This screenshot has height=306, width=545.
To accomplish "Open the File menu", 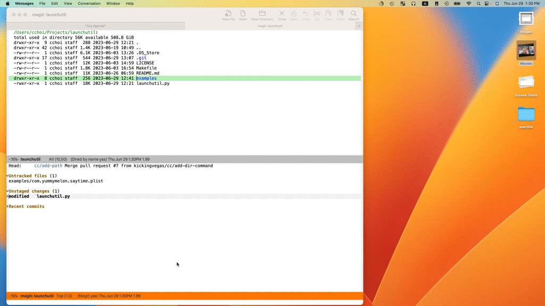I will click(42, 4).
